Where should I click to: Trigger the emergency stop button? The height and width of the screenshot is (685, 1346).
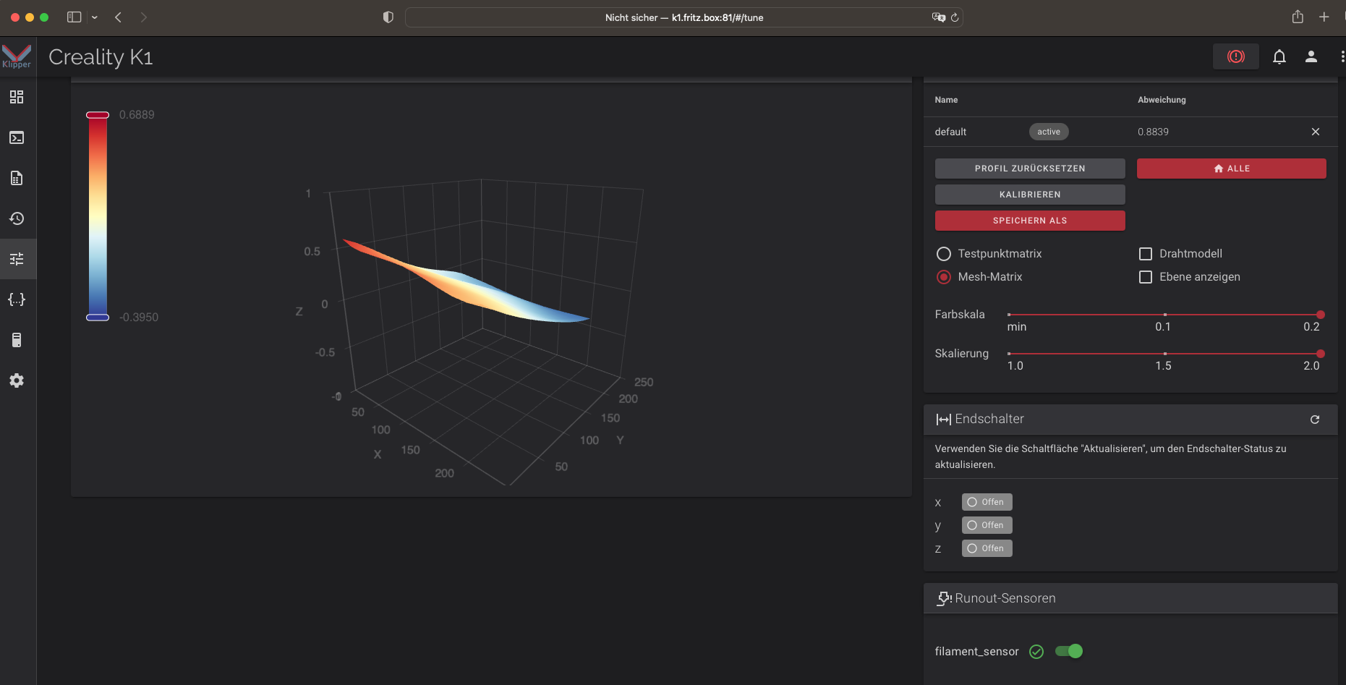point(1236,56)
